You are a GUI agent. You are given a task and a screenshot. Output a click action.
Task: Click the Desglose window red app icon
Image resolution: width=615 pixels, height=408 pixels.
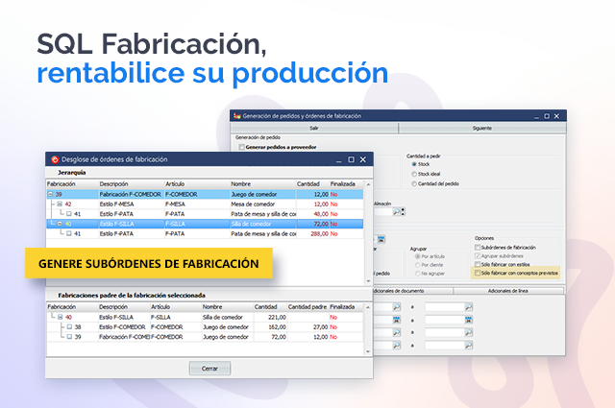click(x=55, y=159)
